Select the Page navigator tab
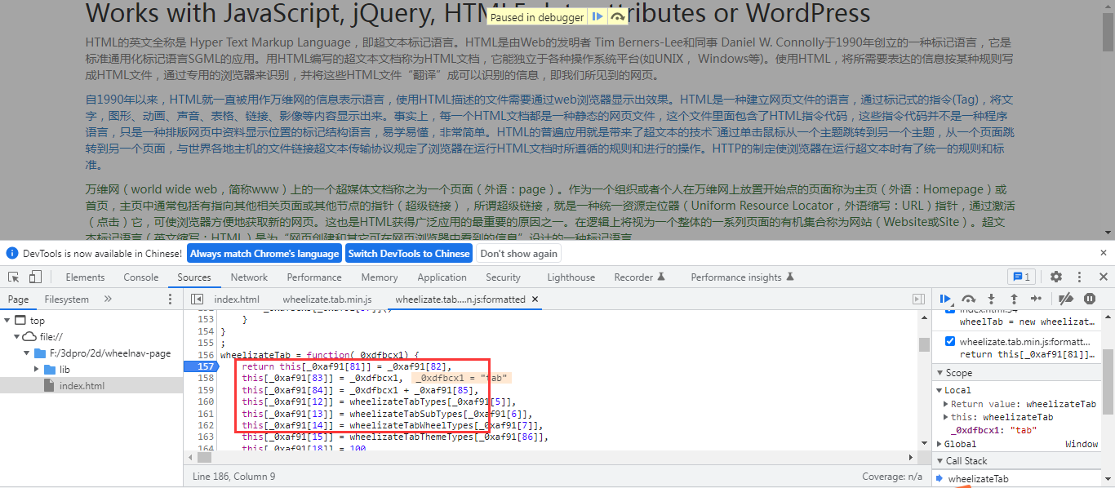 (x=19, y=299)
